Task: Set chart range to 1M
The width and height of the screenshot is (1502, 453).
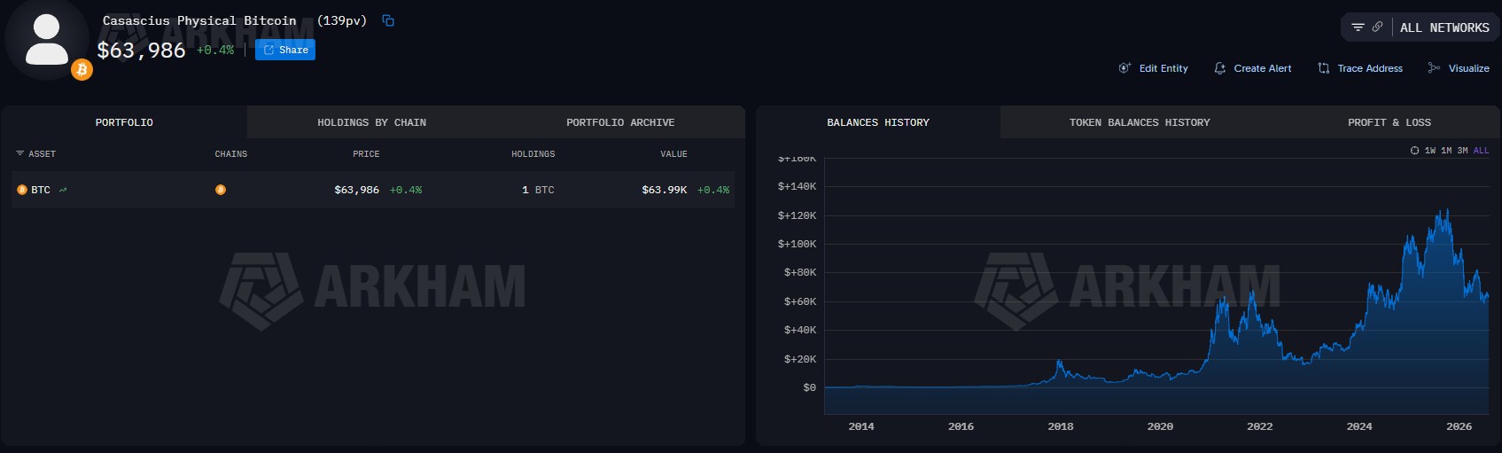Action: click(x=1446, y=151)
